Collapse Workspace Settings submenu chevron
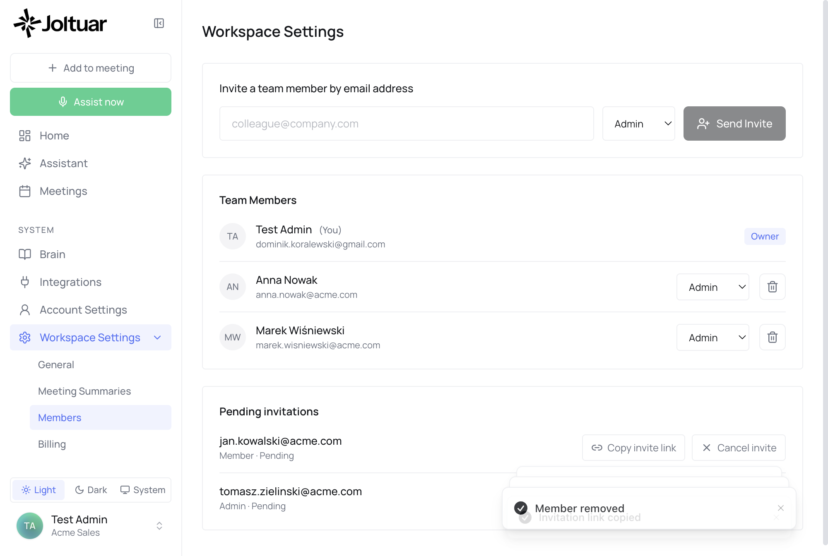Viewport: 828px width, 556px height. pos(157,338)
